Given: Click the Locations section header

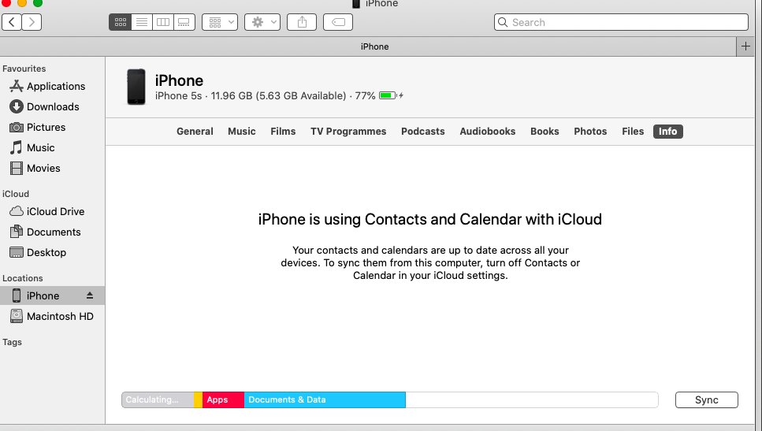Looking at the screenshot, I should click(x=22, y=278).
